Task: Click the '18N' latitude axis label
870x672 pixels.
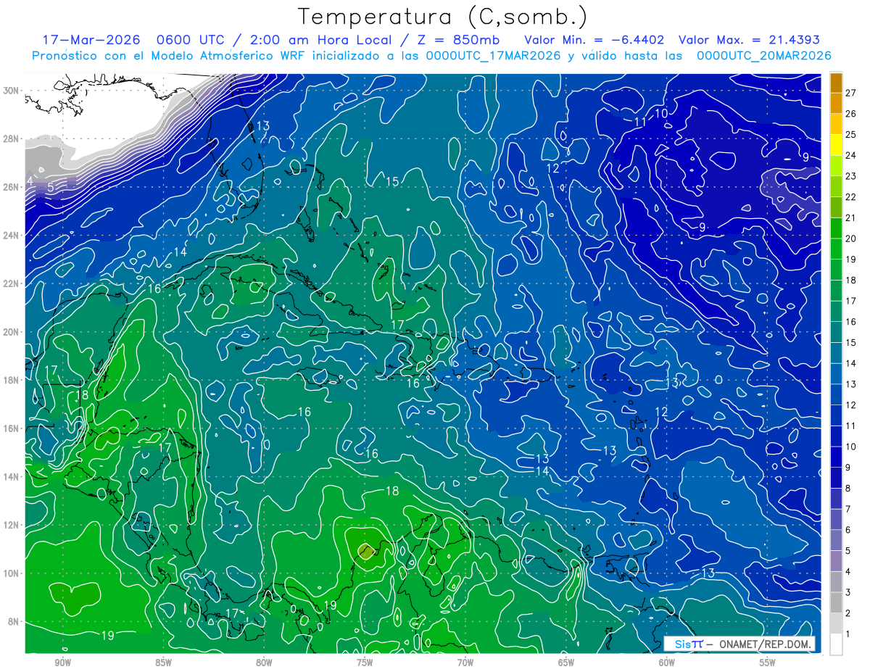Action: (x=11, y=380)
